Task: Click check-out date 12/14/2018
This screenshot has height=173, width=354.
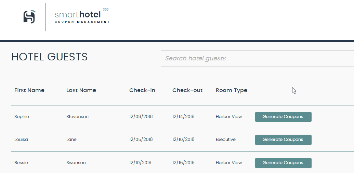Action: coord(183,117)
